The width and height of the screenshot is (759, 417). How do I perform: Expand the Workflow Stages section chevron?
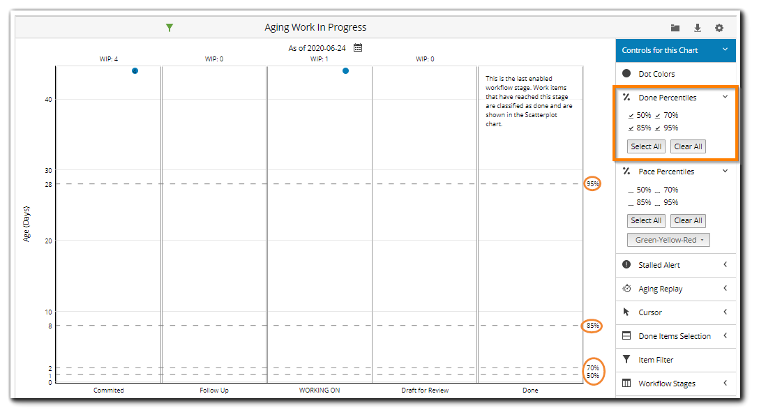tap(725, 383)
